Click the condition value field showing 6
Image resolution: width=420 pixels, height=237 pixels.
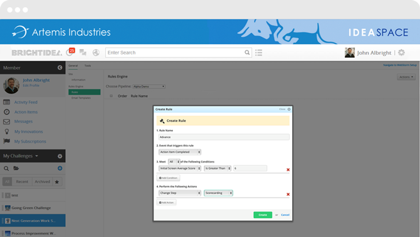click(250, 168)
